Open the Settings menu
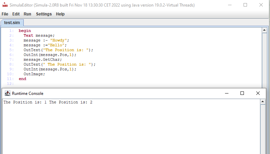This screenshot has height=154, width=270. (44, 14)
